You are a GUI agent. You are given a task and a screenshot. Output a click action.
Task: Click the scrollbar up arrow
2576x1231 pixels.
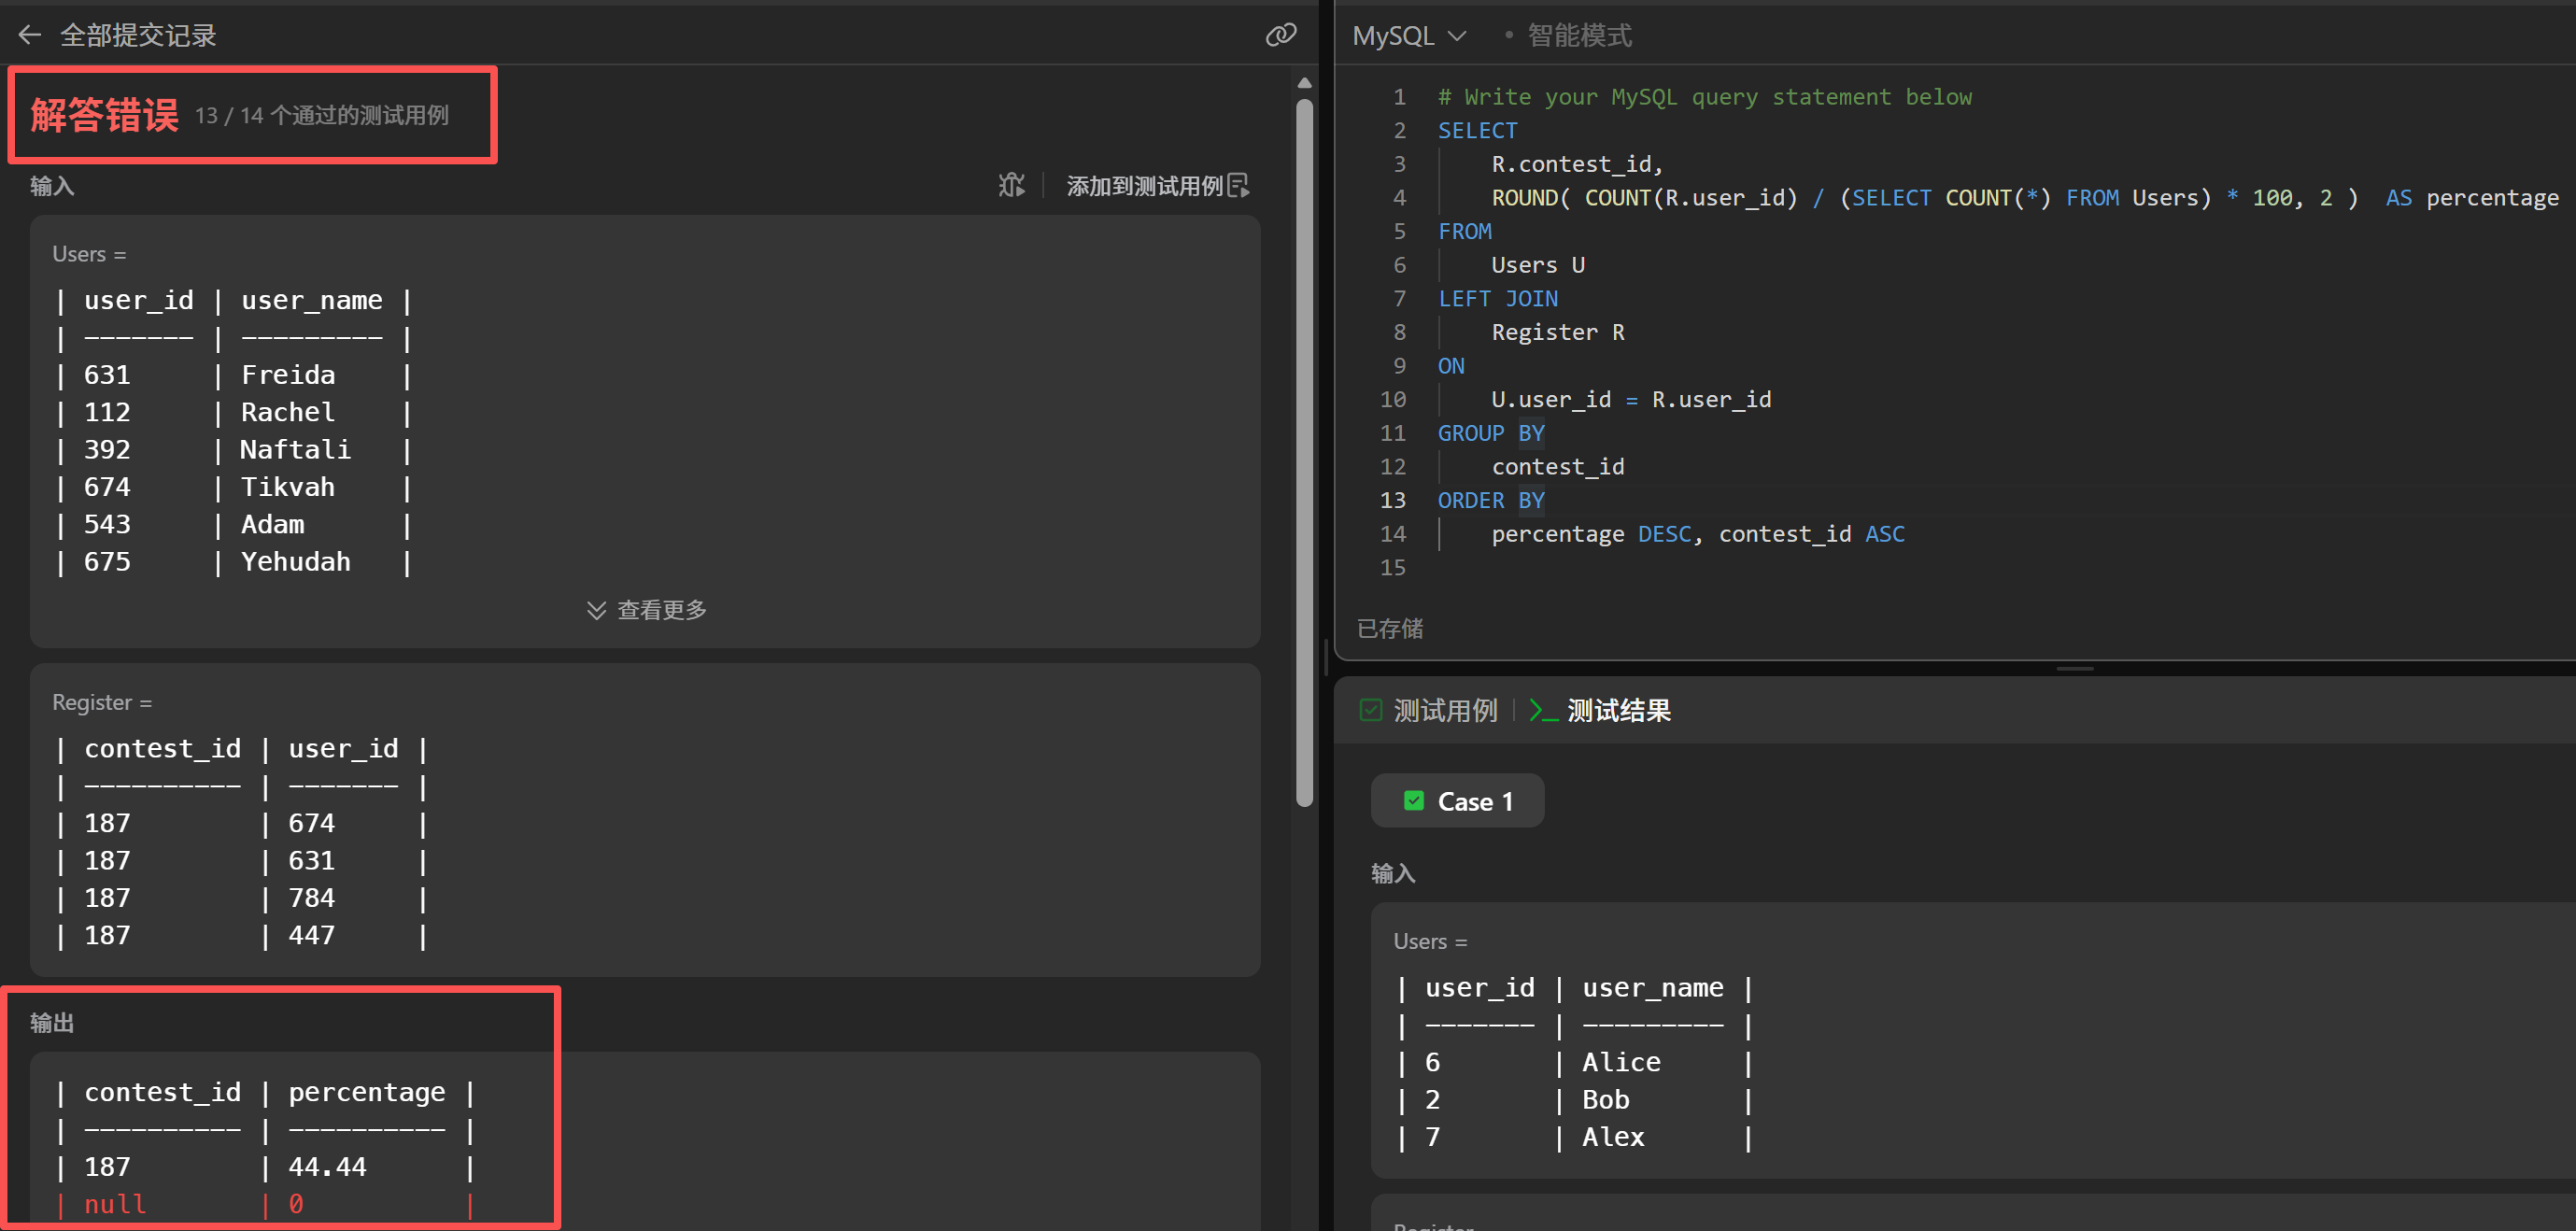1304,83
